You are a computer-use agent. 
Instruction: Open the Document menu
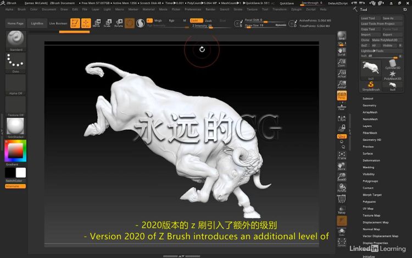point(49,9)
